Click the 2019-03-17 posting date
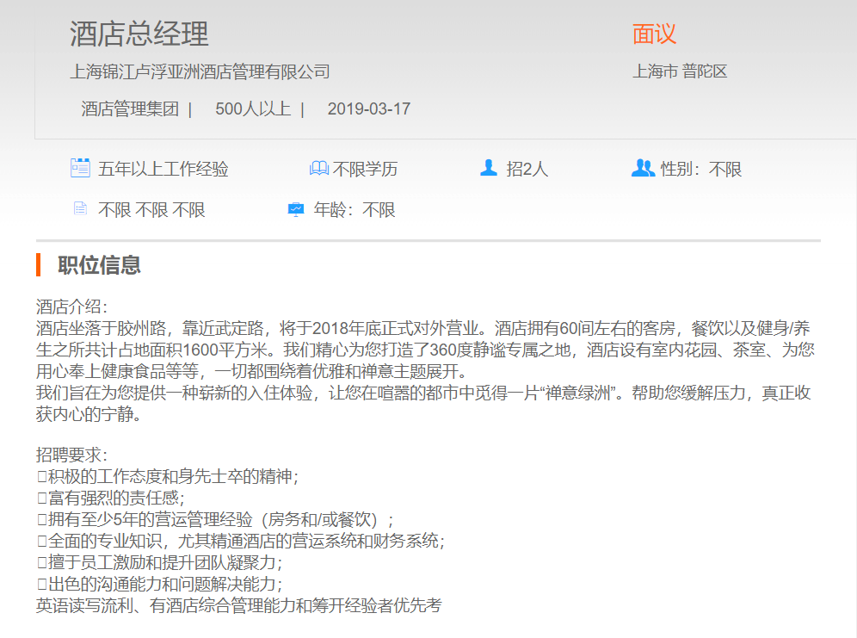Viewport: 857px width, 638px height. 368,109
